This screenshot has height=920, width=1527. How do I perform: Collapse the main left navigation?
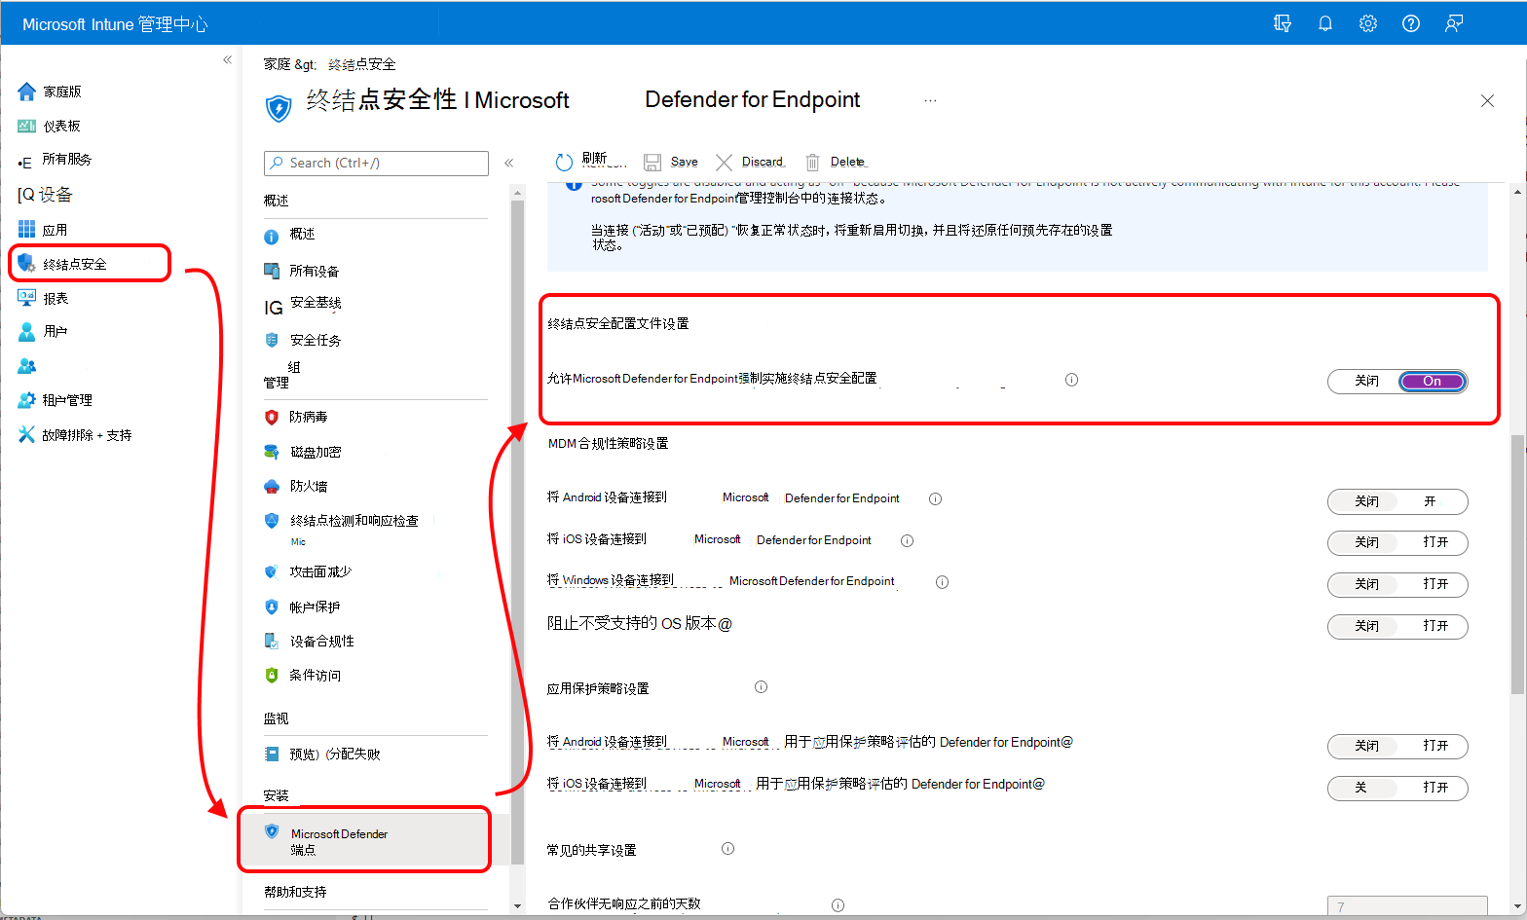tap(227, 59)
